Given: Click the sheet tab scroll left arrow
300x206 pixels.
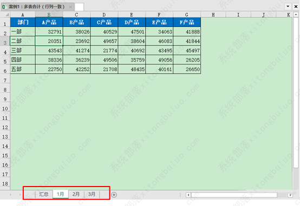Looking at the screenshot, I should 10,195.
